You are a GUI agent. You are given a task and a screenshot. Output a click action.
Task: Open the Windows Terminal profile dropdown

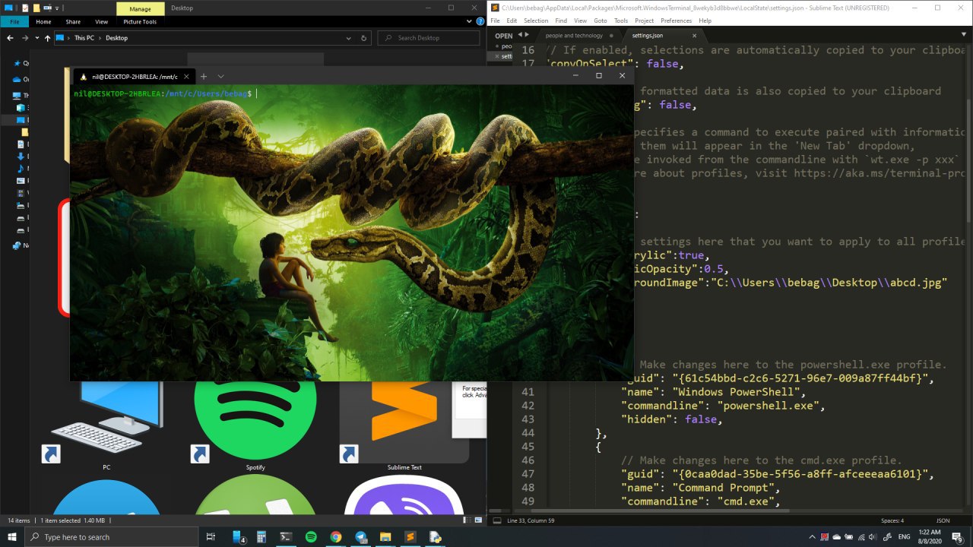click(x=221, y=77)
